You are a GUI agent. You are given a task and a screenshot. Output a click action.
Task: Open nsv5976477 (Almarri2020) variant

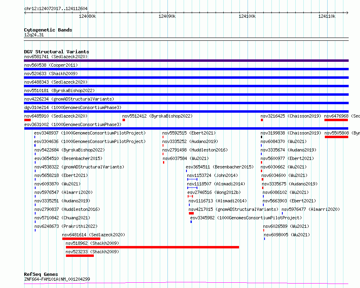(x=311, y=209)
